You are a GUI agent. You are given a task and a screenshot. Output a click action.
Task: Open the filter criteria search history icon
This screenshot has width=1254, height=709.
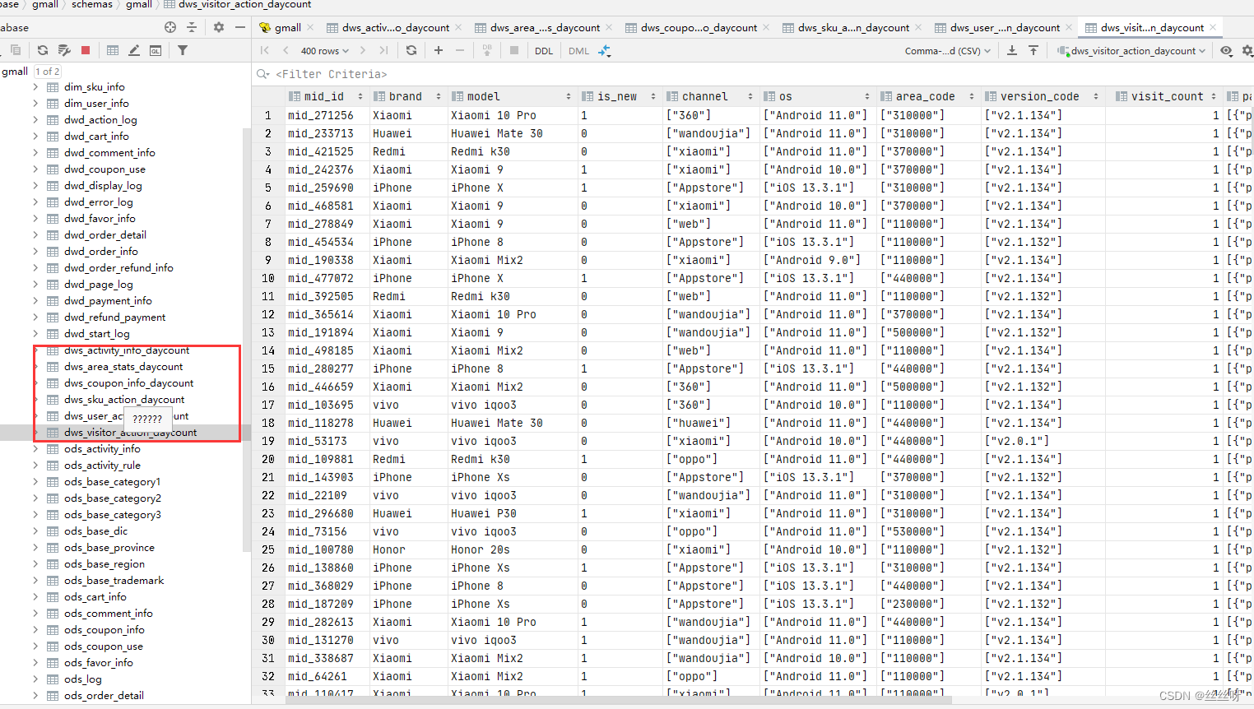(263, 74)
